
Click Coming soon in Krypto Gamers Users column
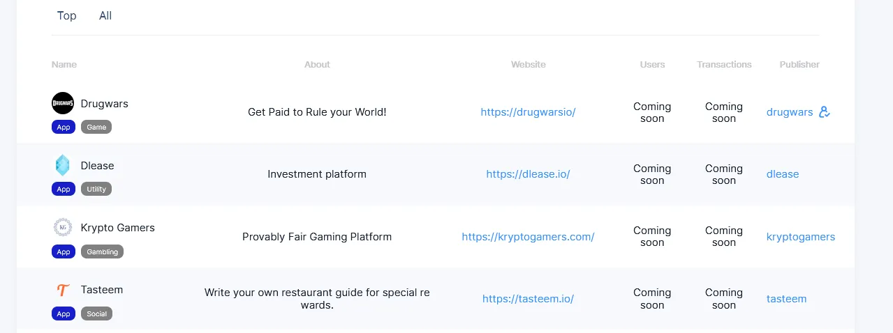click(x=652, y=236)
